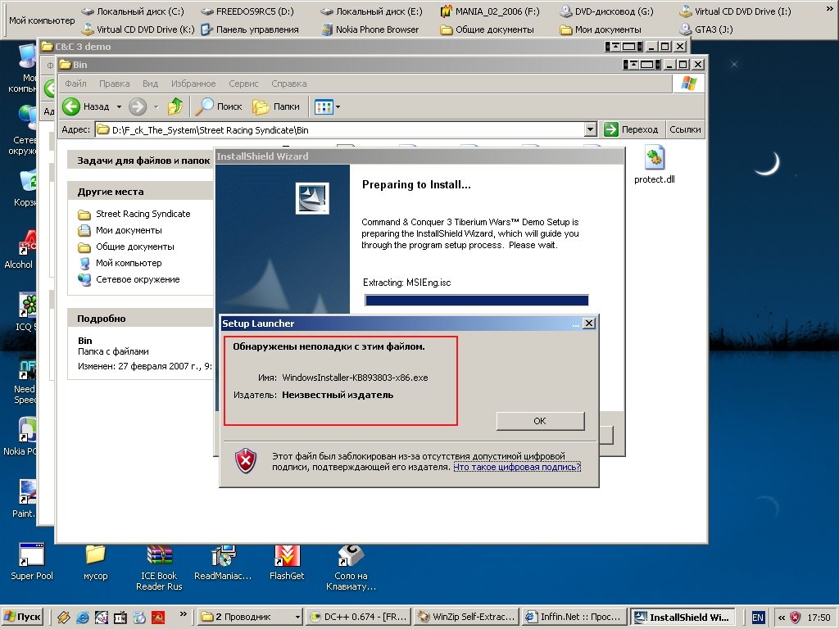The image size is (839, 629).
Task: Launch ICE Book Reader Rus desktop shortcut
Action: coord(160,556)
